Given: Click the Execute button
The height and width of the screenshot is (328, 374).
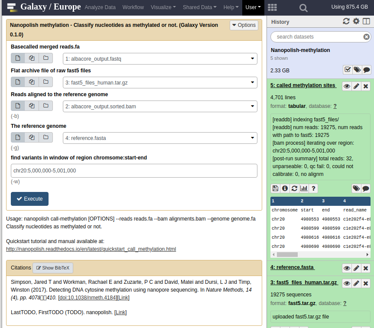Looking at the screenshot, I should pos(29,199).
